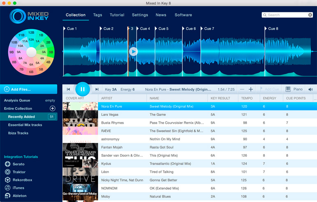Viewport: 317px width, 202px height.
Task: Click the search magnifier icon
Action: pos(265,15)
